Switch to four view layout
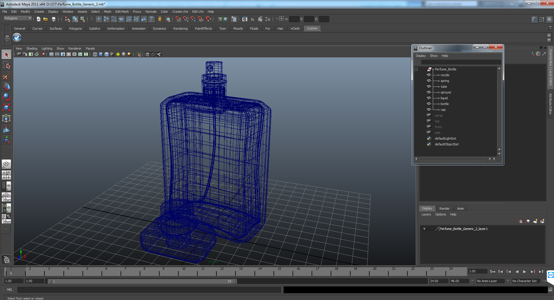554x300 pixels. click(6, 175)
